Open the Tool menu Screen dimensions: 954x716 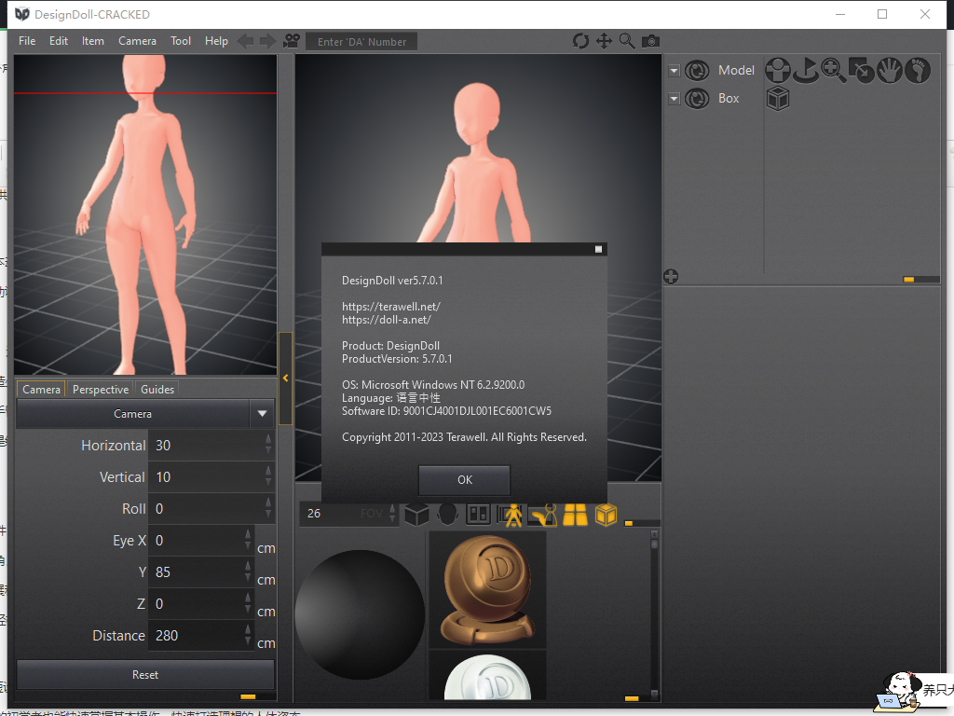point(181,41)
